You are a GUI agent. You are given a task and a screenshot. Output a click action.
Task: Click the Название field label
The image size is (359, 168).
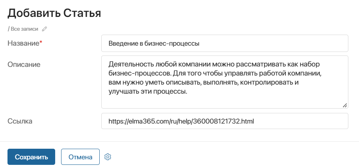tap(24, 43)
